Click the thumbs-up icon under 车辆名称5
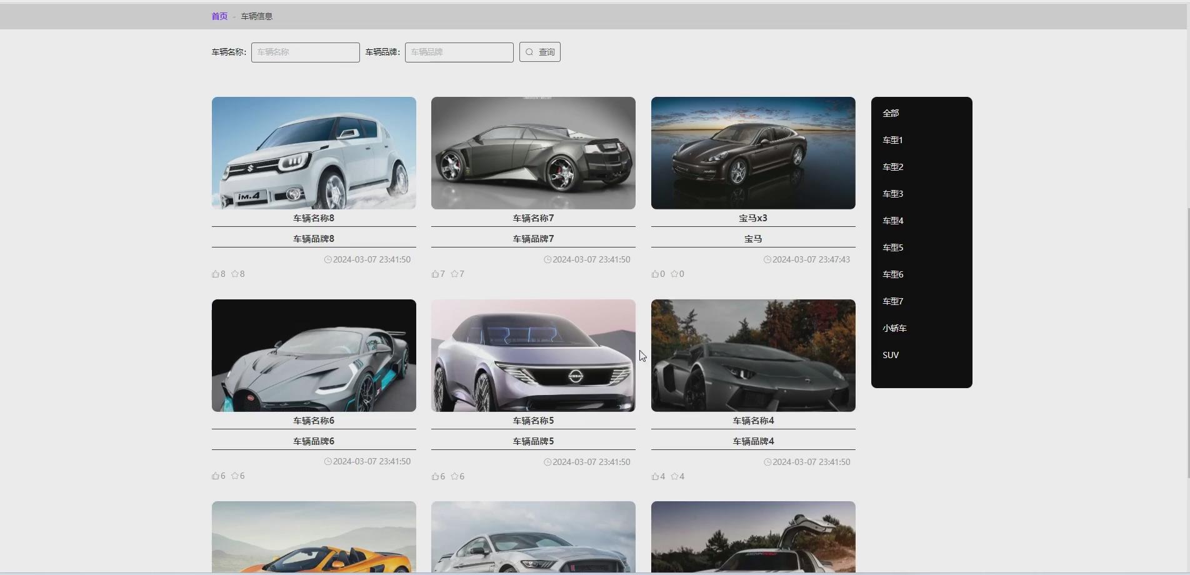 (435, 476)
